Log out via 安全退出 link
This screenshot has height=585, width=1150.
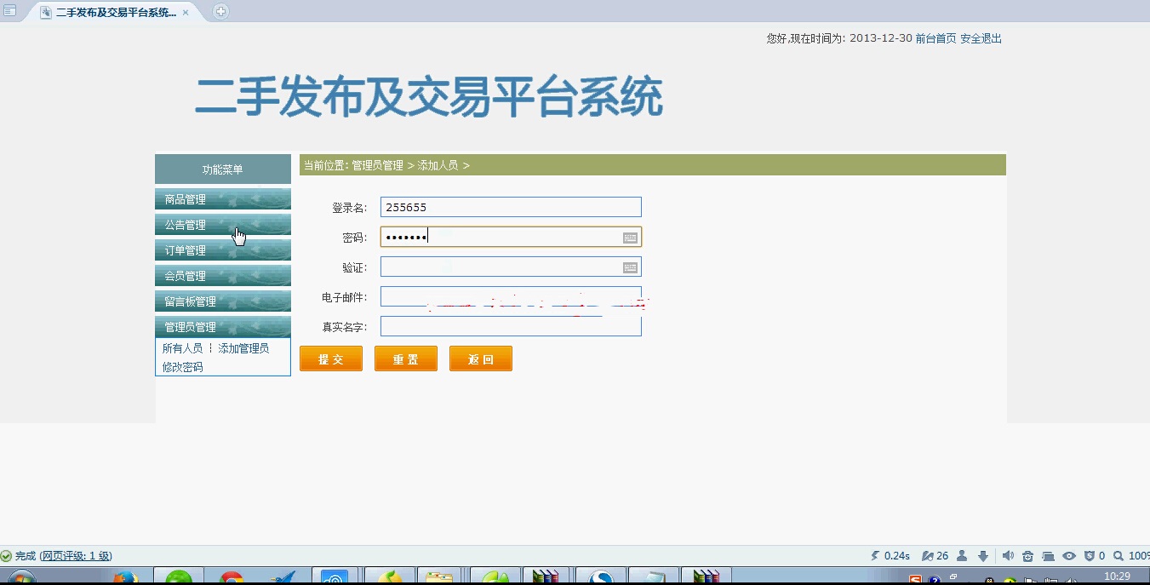[981, 38]
